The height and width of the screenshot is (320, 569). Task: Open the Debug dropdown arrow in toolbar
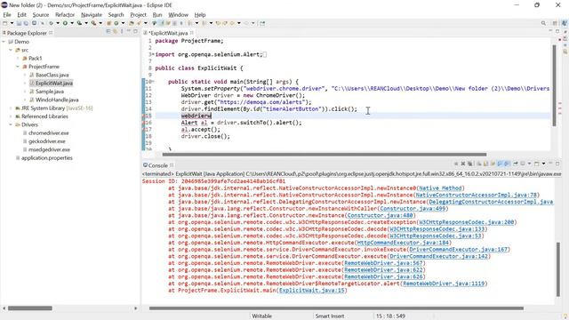[x=58, y=23]
